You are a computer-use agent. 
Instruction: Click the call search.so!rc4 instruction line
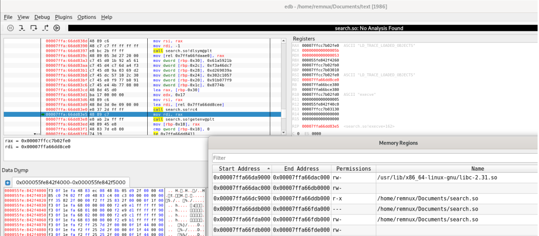174,109
